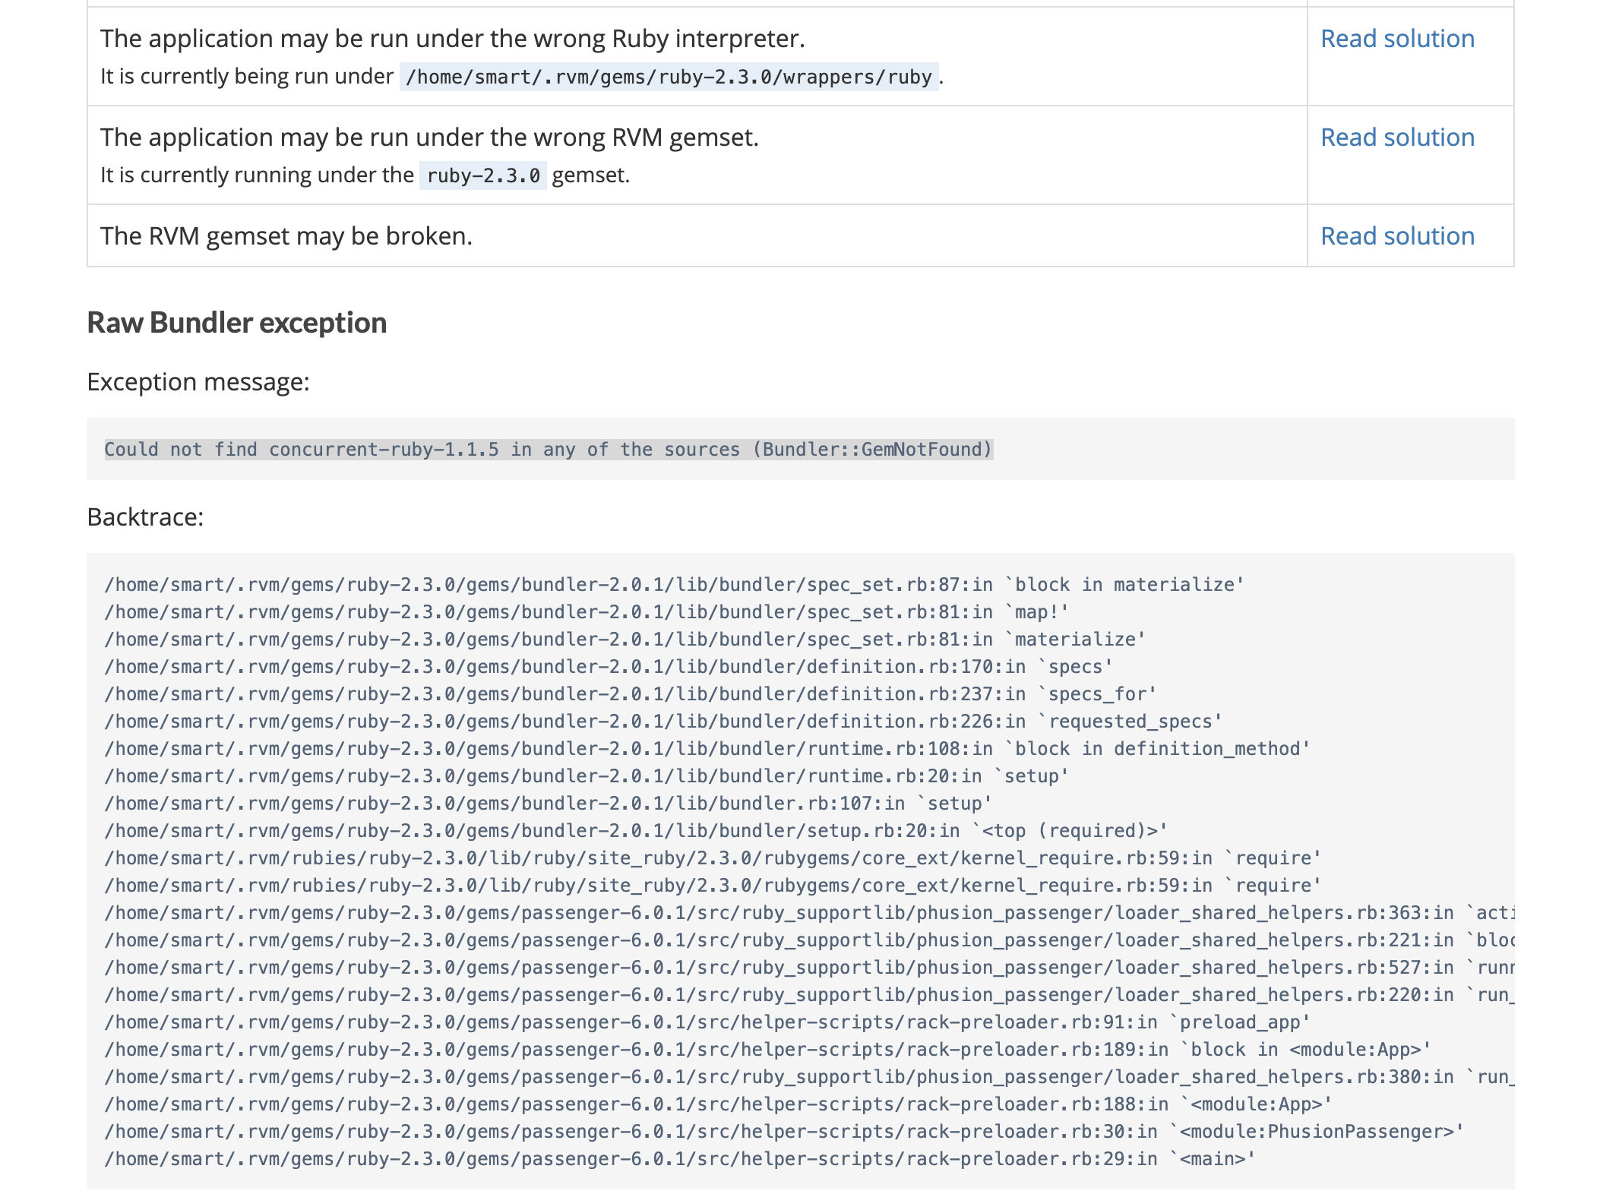
Task: Open Read solution for wrong Ruby interpreter problem
Action: [x=1397, y=38]
